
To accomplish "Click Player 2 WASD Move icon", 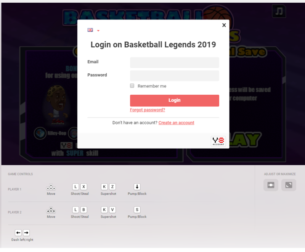I will coord(51,210).
